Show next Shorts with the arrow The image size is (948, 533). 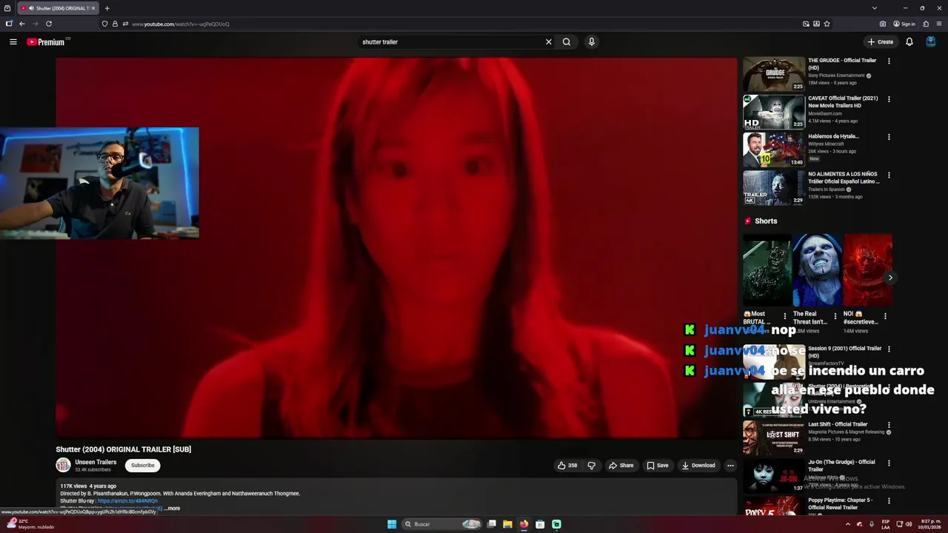pyautogui.click(x=890, y=278)
